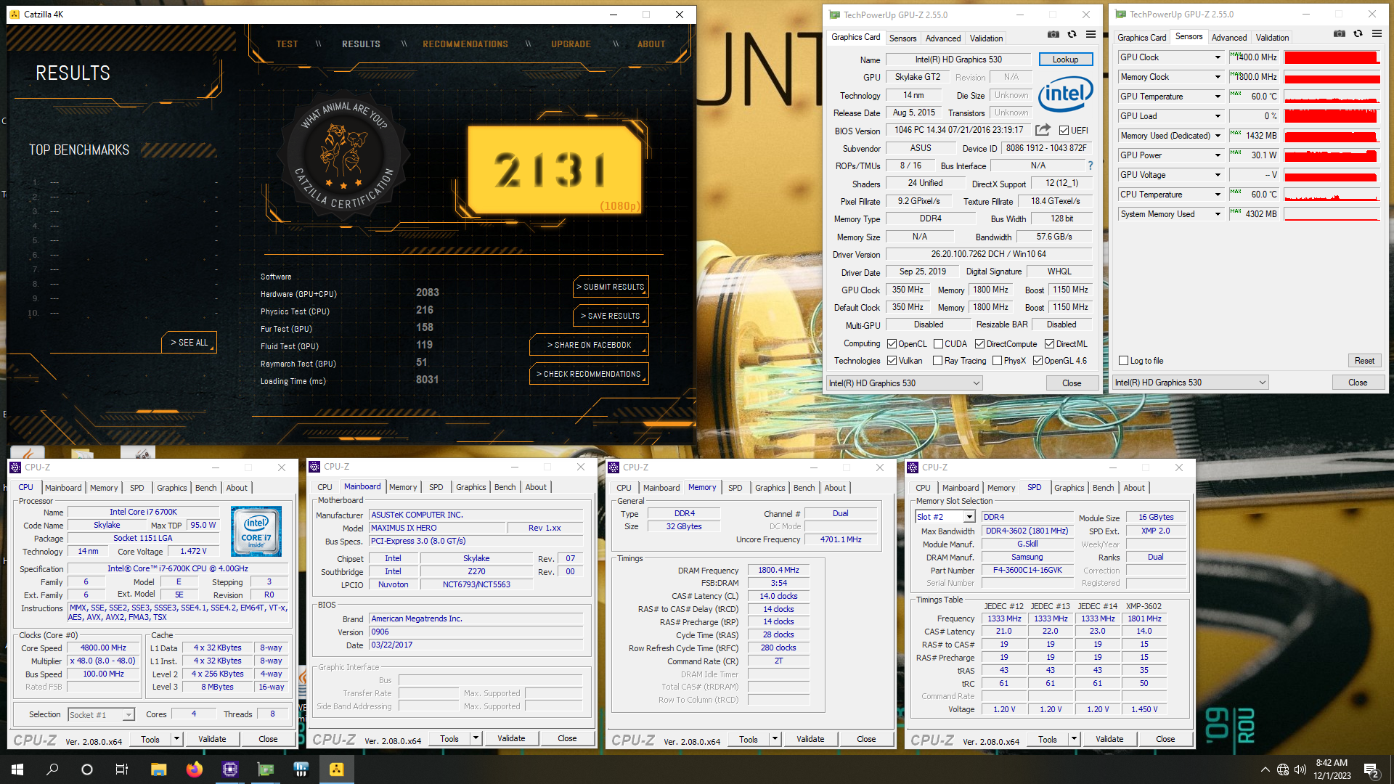The image size is (1394, 784).
Task: Click the Intel Core i7 badge in CPU-Z
Action: pos(256,531)
